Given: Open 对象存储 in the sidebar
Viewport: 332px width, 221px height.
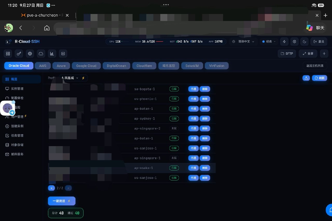Looking at the screenshot, I should pyautogui.click(x=21, y=145).
